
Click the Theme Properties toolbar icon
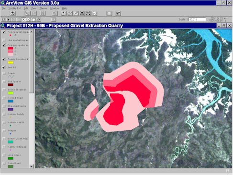[x=27, y=13]
